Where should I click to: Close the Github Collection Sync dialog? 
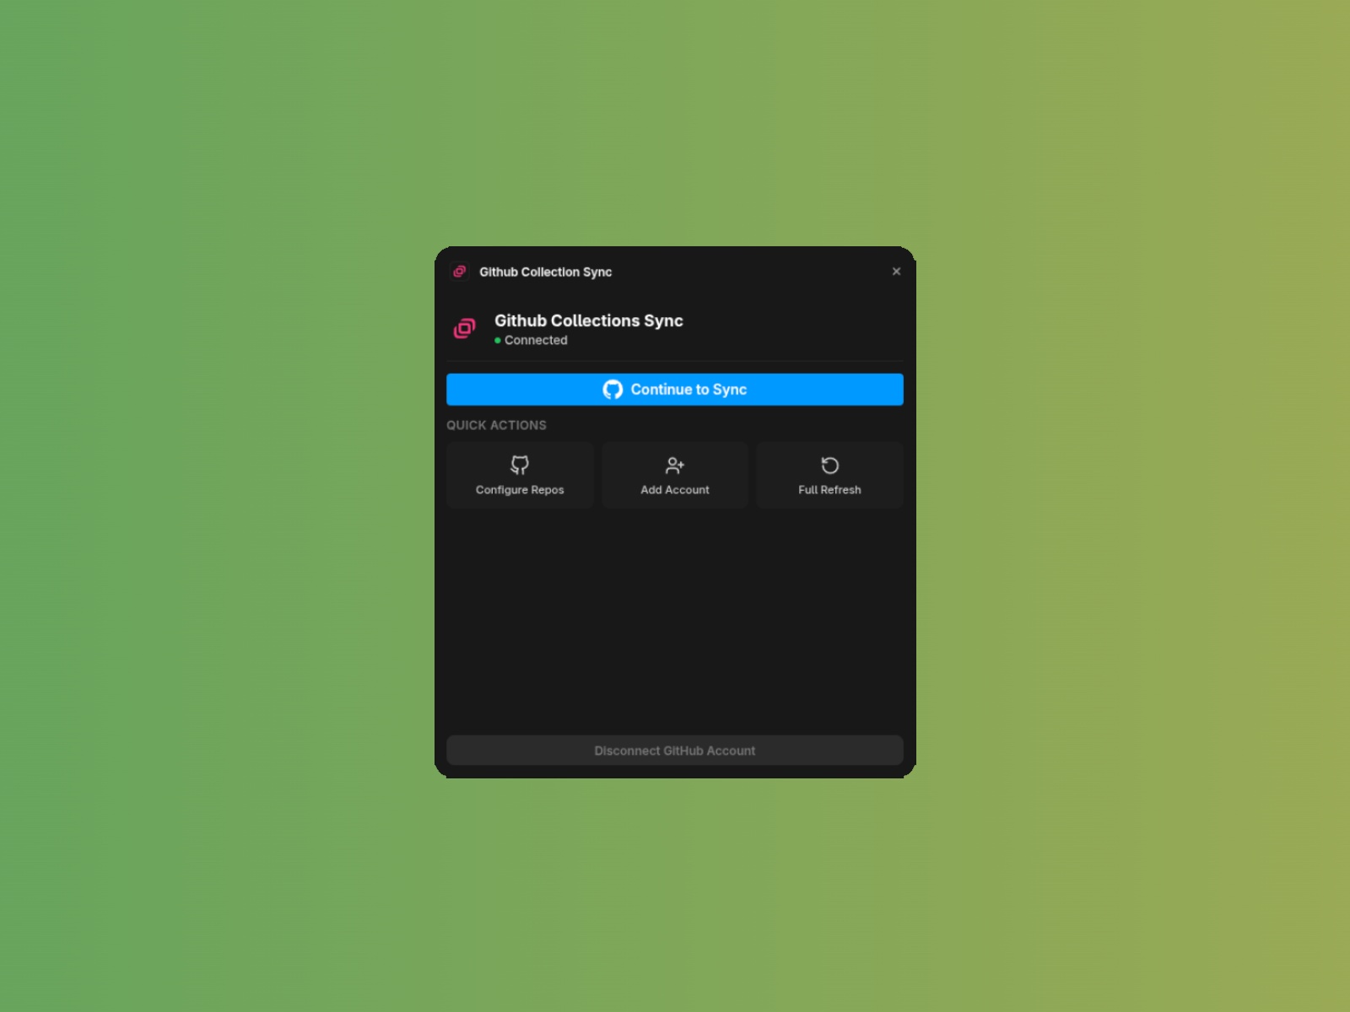(x=896, y=272)
